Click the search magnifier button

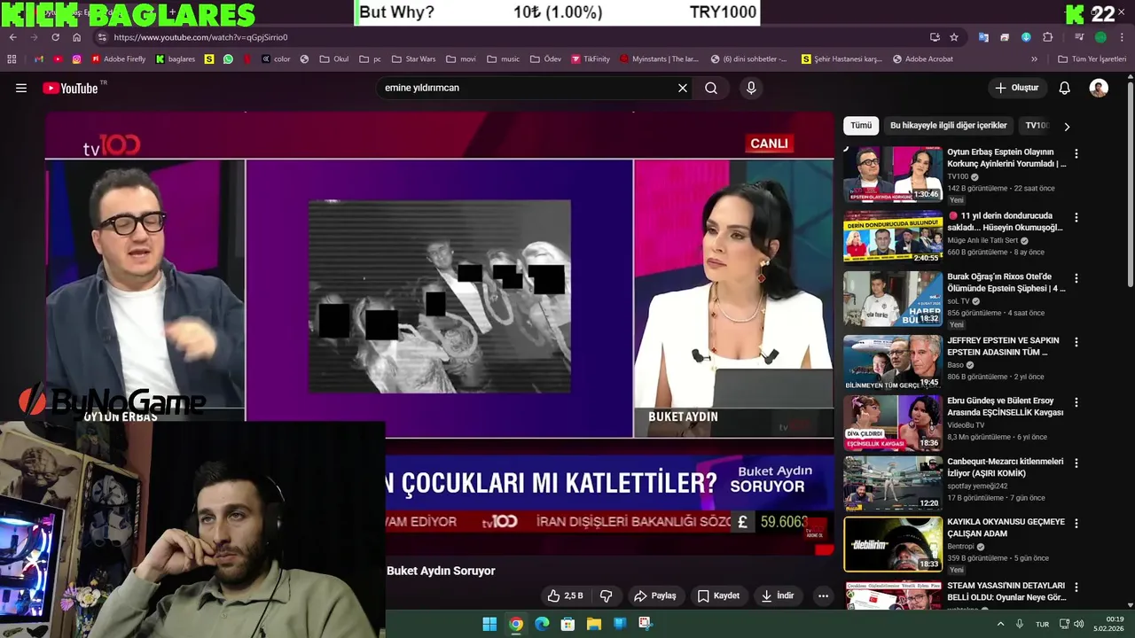point(711,88)
